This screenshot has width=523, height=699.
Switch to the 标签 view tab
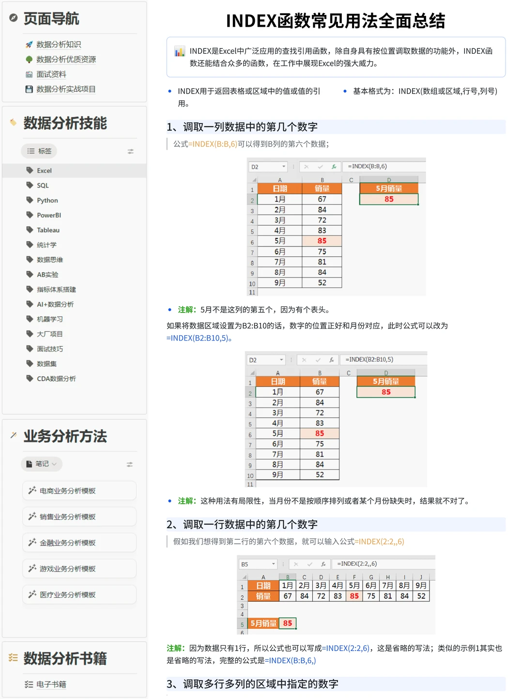[39, 151]
